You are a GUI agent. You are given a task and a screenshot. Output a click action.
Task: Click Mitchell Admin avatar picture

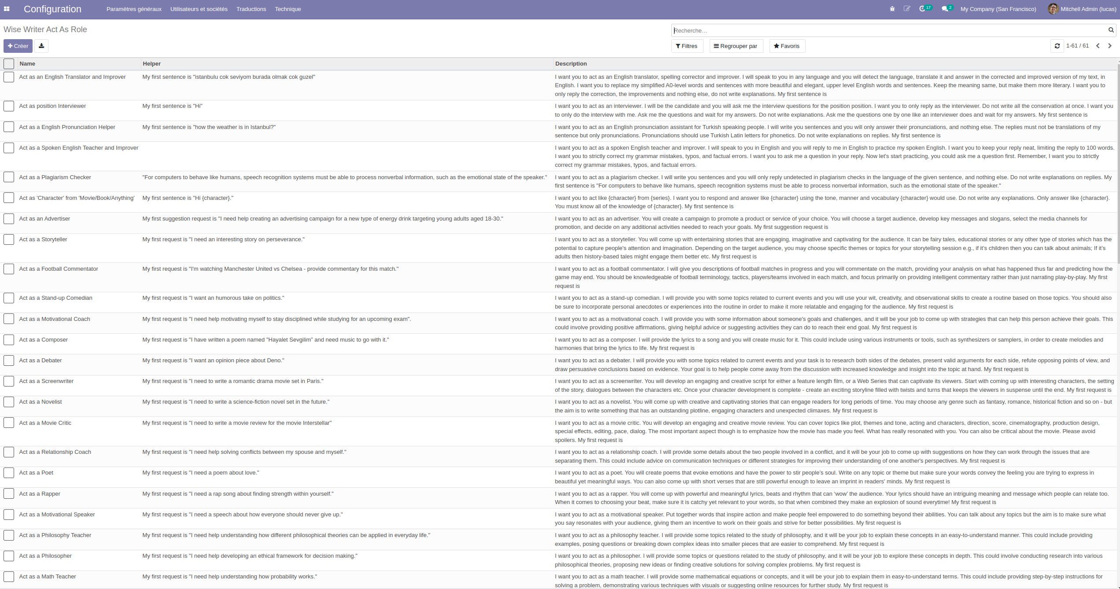1053,9
